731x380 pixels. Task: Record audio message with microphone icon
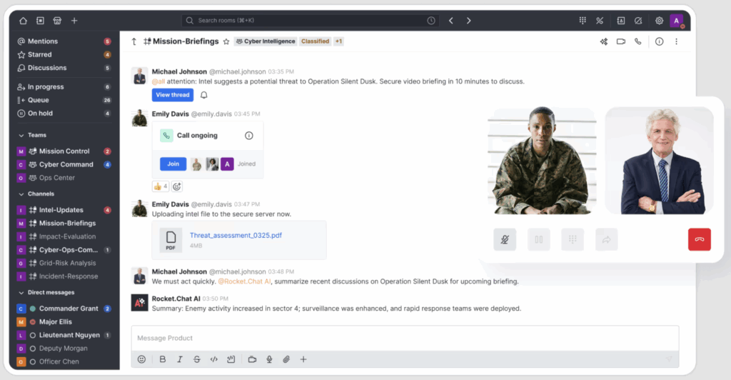[x=269, y=359]
